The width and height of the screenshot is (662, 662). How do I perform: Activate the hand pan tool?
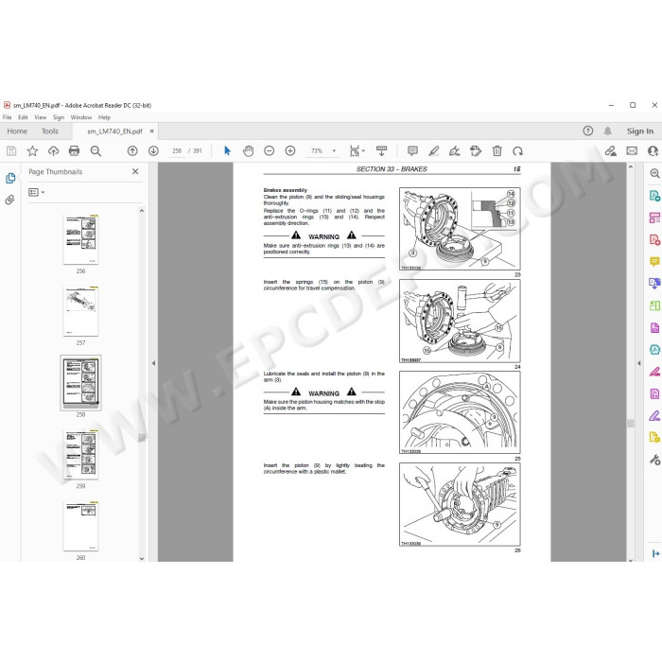248,150
